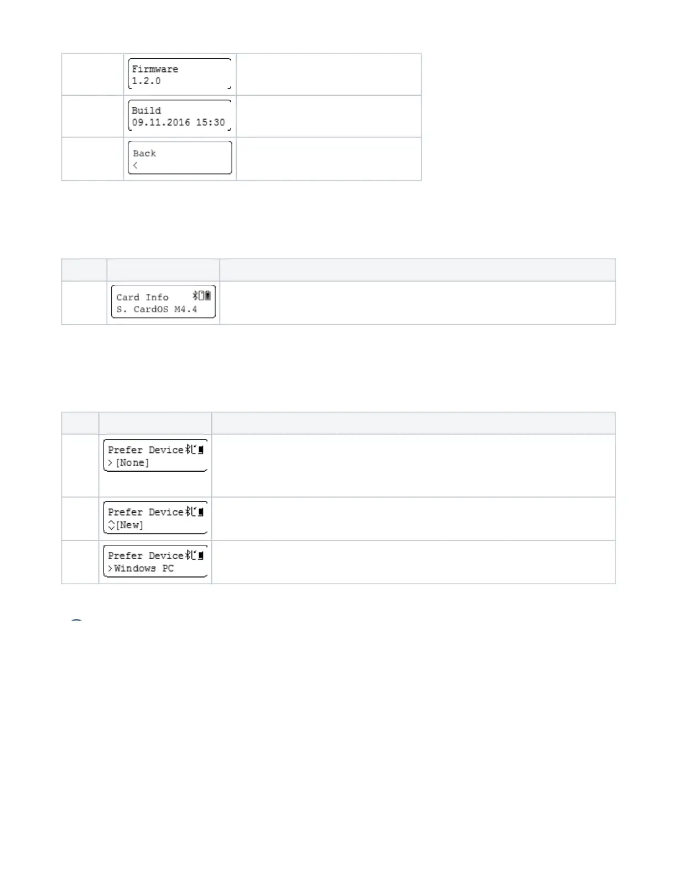
Task: Select the Firmware 1.2.0 display screen
Action: tap(180, 74)
